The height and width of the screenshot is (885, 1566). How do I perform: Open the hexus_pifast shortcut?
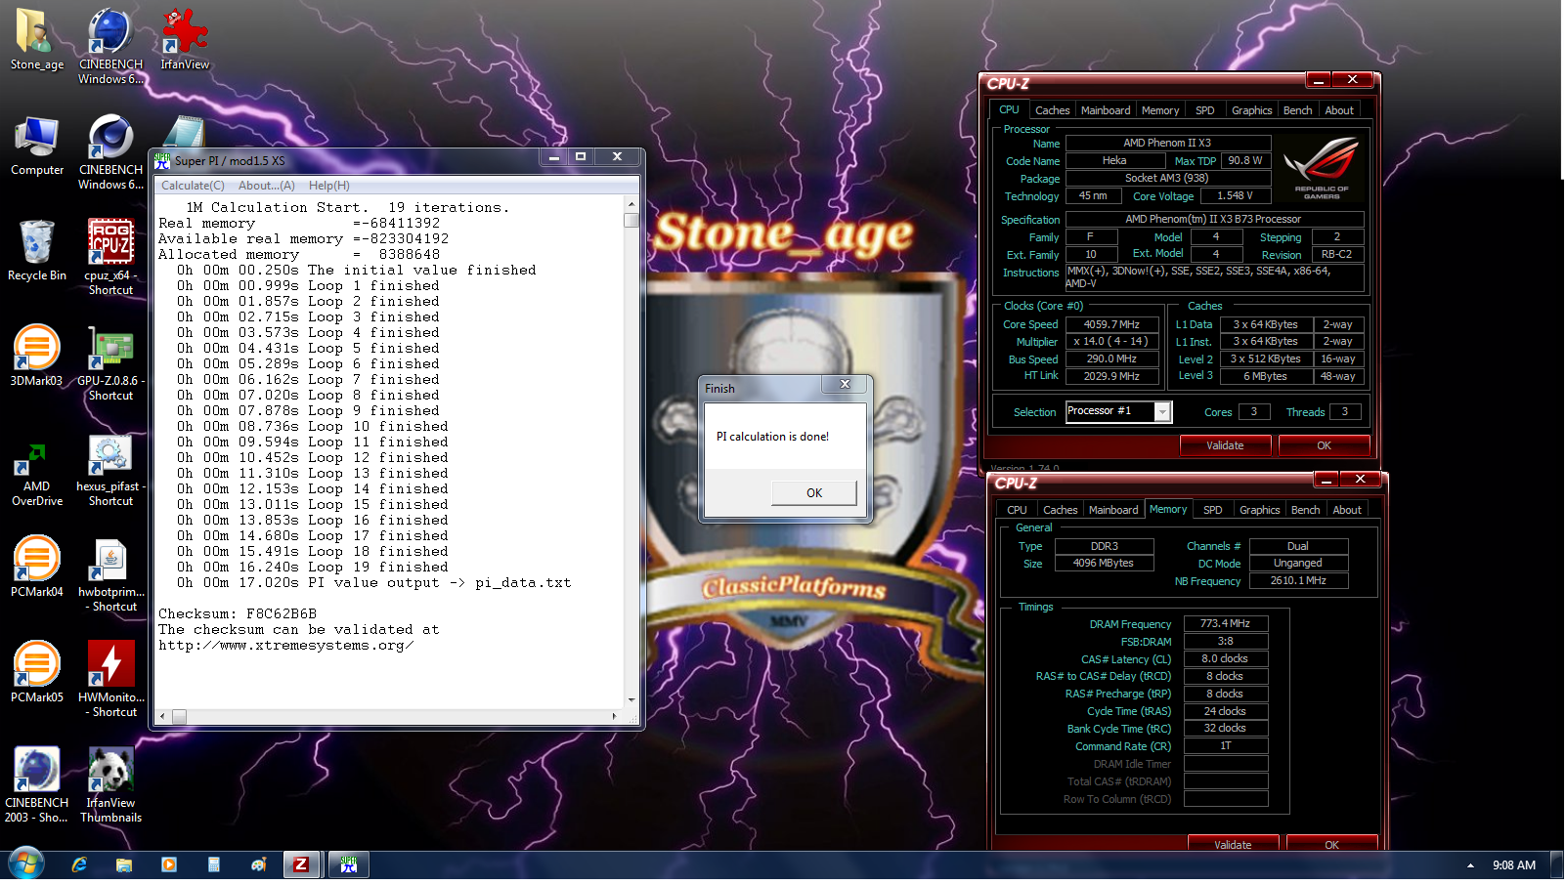pyautogui.click(x=110, y=469)
